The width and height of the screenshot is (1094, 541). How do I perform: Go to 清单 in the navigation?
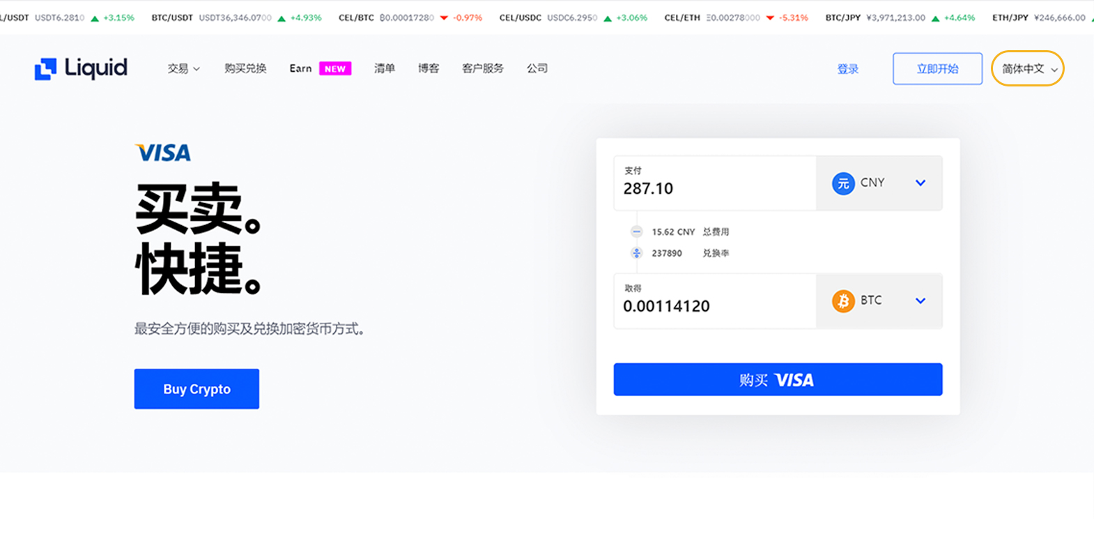[385, 68]
